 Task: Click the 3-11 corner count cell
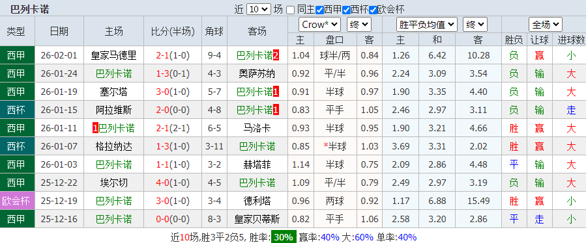(x=214, y=146)
